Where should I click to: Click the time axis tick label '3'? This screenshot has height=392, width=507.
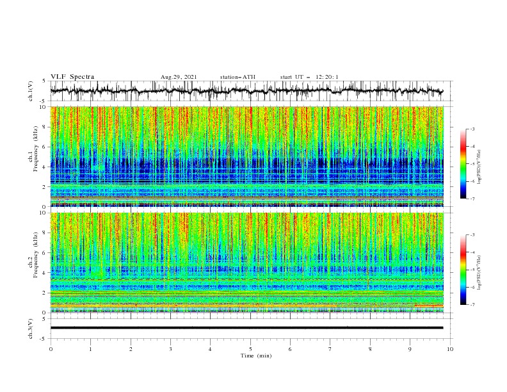pos(171,349)
